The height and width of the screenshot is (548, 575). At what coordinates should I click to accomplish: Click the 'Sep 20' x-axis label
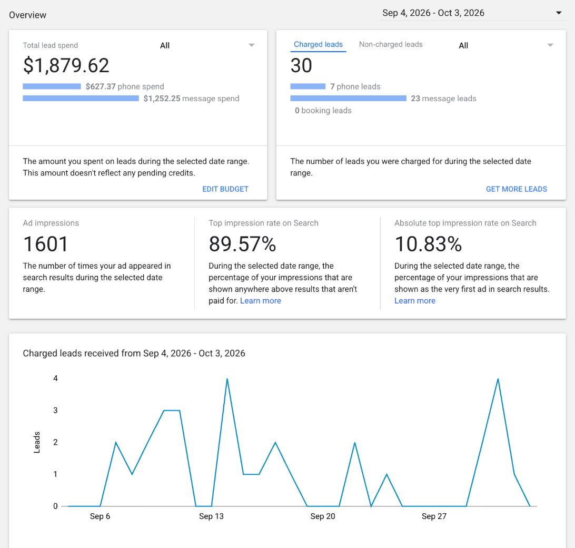click(x=323, y=516)
